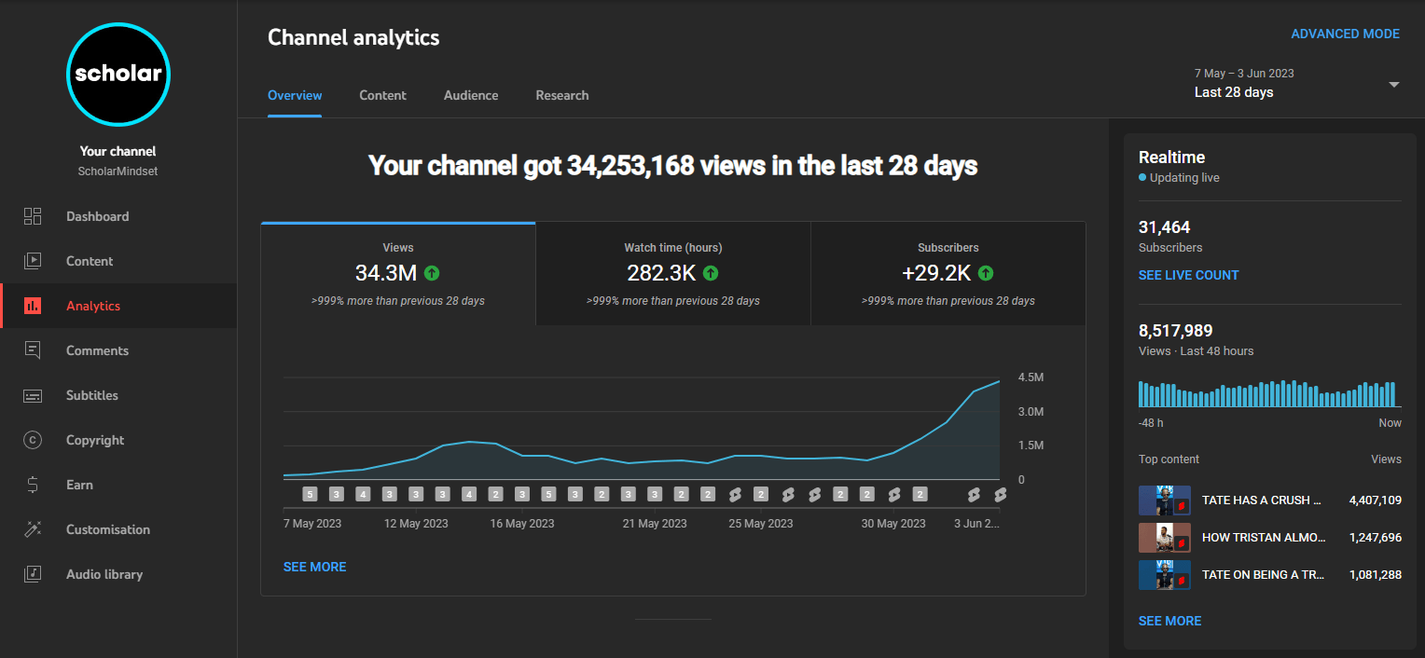Select the Subscribers metric card
1425x658 pixels.
[948, 274]
